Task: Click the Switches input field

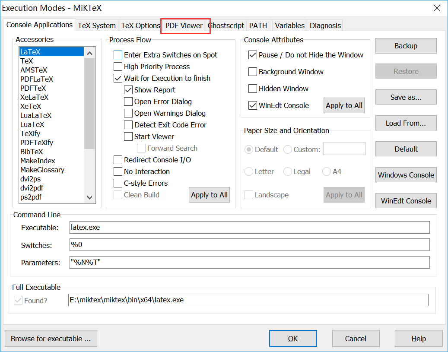Action: pyautogui.click(x=249, y=245)
